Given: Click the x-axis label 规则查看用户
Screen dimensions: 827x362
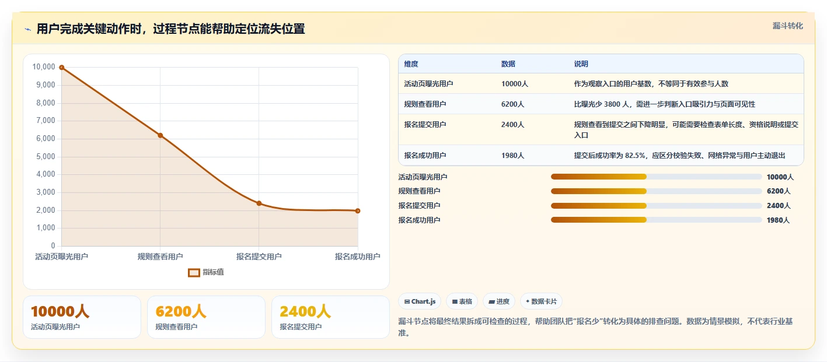Looking at the screenshot, I should coord(160,256).
